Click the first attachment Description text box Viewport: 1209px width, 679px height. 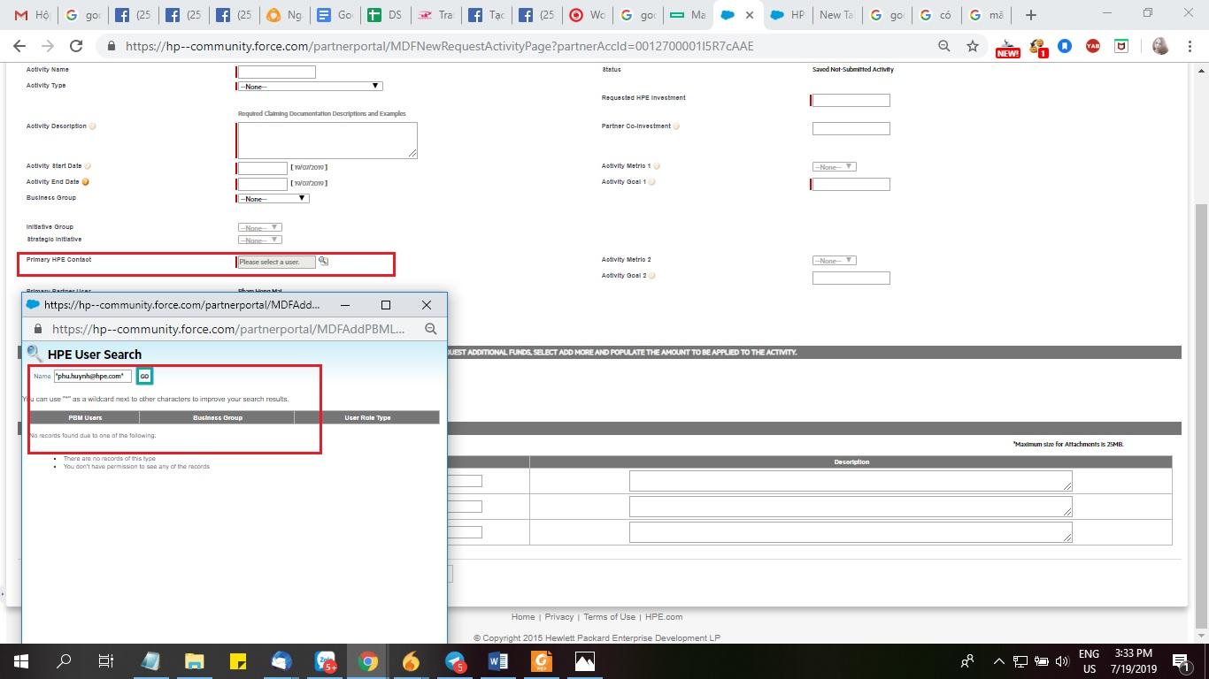pyautogui.click(x=851, y=481)
